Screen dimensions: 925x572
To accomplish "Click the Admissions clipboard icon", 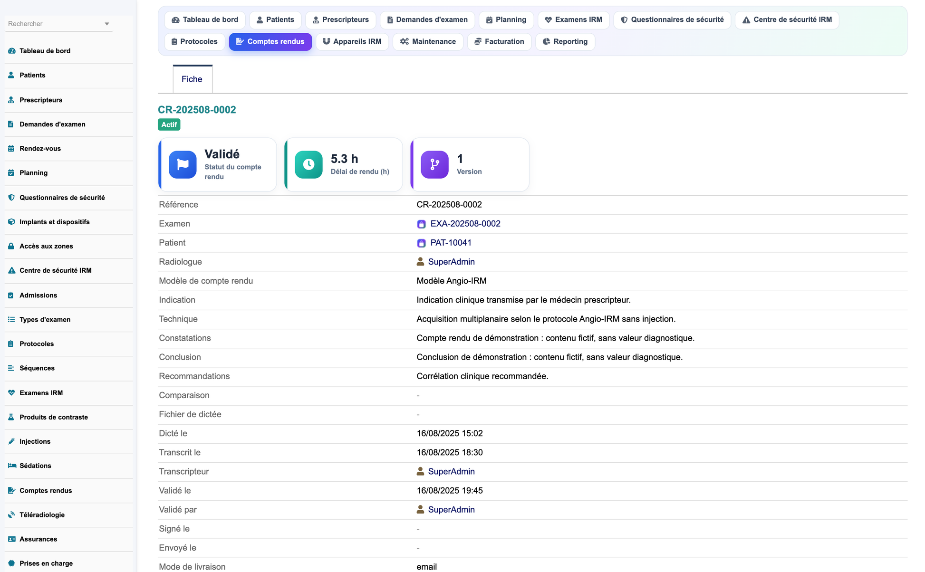I will coord(11,295).
